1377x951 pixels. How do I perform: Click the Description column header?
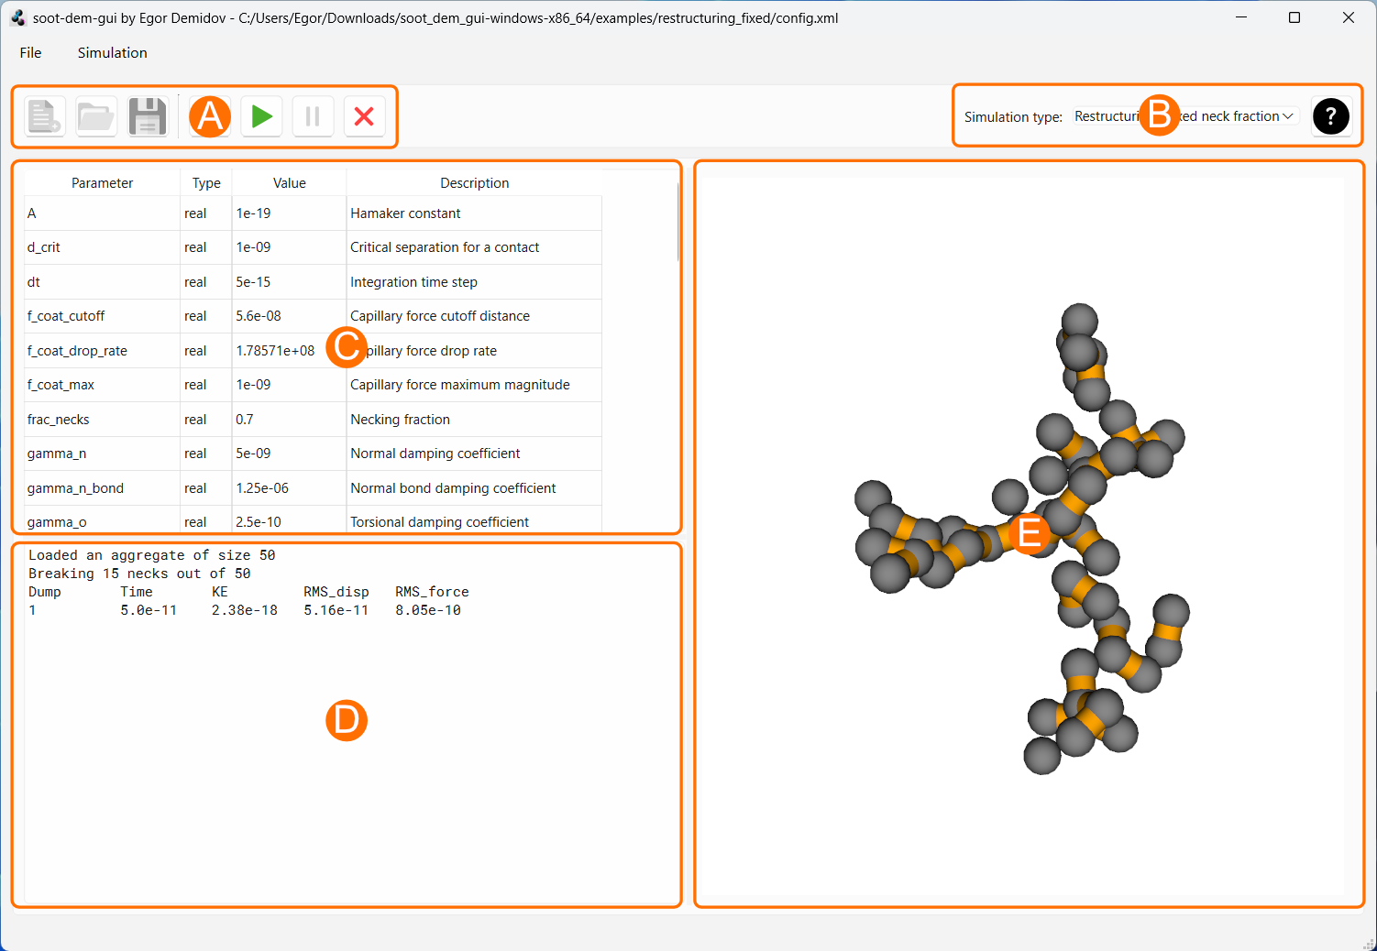pos(474,183)
